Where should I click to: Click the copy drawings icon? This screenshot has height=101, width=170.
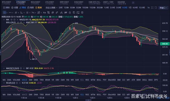point(74,13)
